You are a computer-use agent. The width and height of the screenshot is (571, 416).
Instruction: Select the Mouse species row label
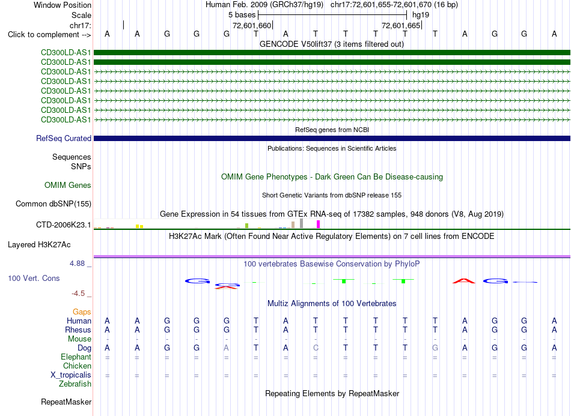(79, 339)
